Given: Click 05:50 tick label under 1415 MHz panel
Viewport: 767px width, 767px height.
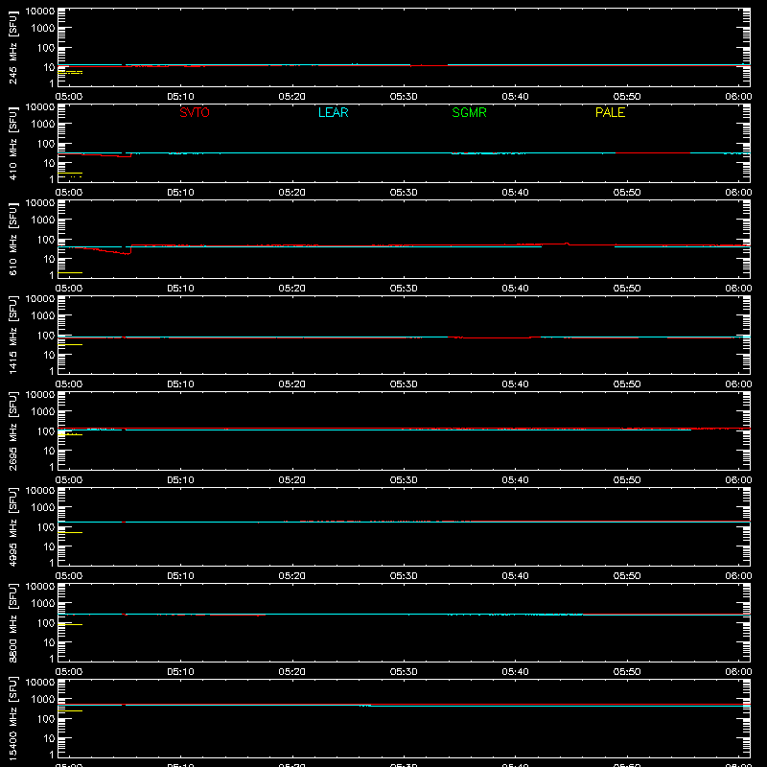Looking at the screenshot, I should coord(627,384).
